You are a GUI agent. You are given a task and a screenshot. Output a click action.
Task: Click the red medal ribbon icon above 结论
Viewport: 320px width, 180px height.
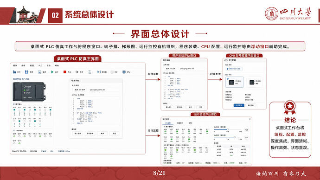coord(290,107)
